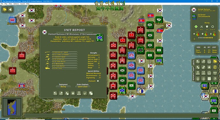Screen dimensions: 220x120
Task: Click the Korea minimap thumbnail
Action: (12, 107)
